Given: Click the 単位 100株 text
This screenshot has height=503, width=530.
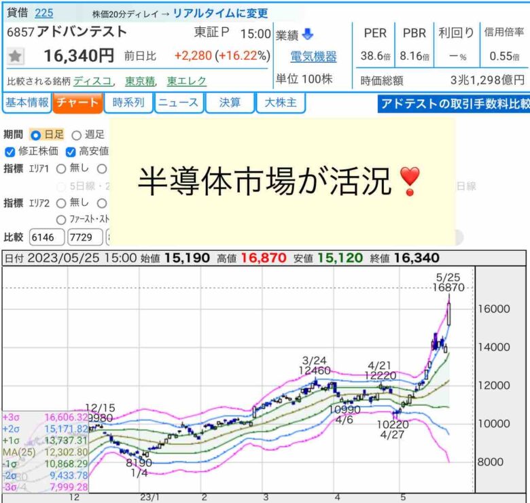Looking at the screenshot, I should [304, 79].
